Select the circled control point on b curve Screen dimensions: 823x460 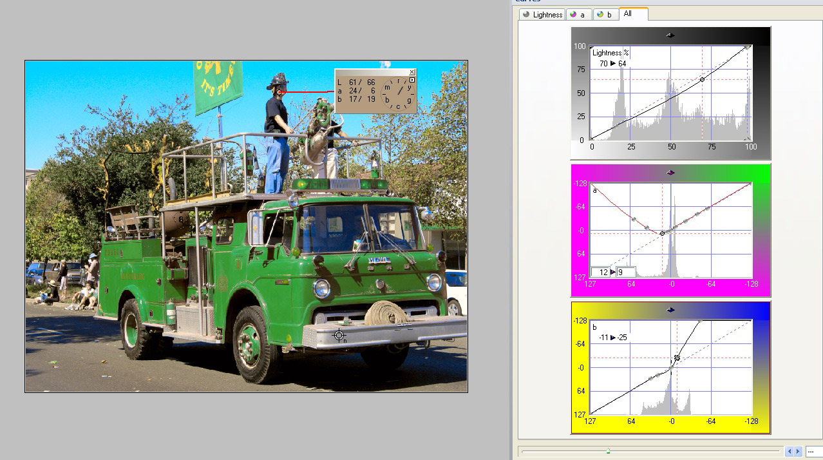677,358
